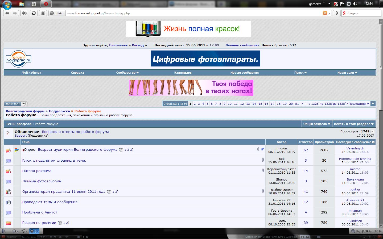Open thread 'Пропадают темы и сообщения'

50,202
